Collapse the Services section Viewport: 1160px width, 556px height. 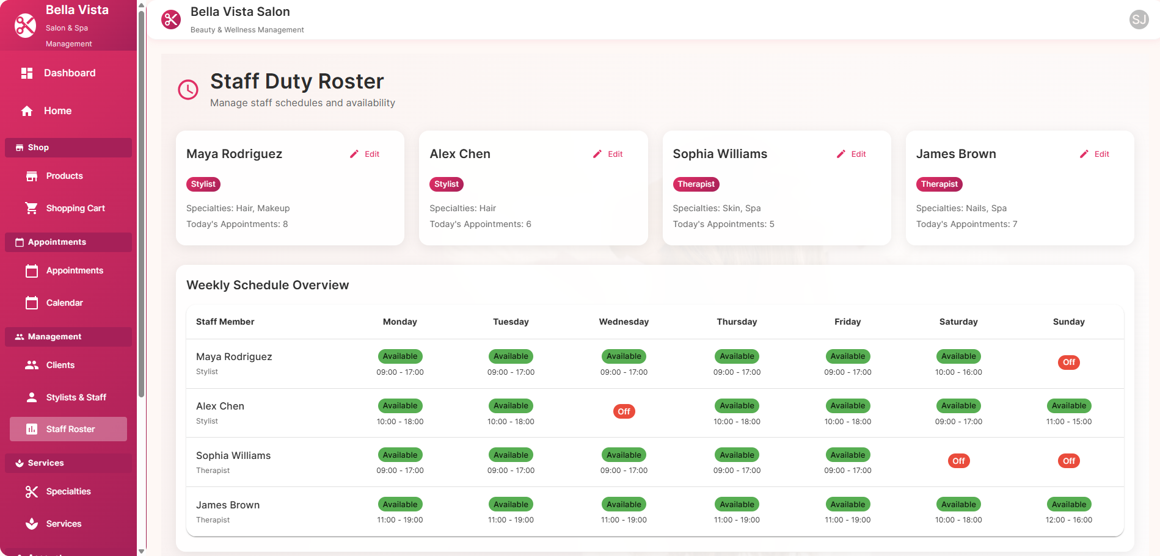pos(68,463)
